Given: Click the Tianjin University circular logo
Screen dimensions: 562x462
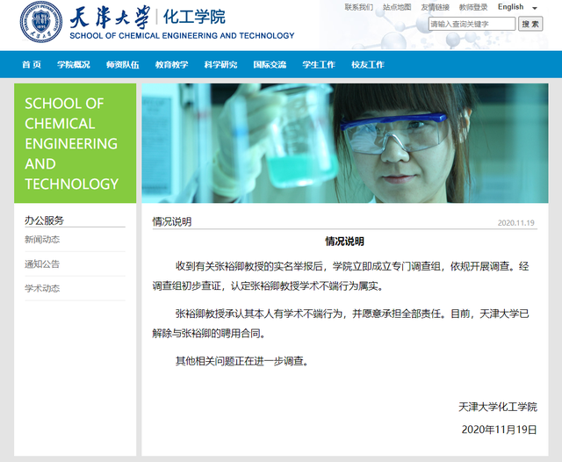Looking at the screenshot, I should 41,25.
